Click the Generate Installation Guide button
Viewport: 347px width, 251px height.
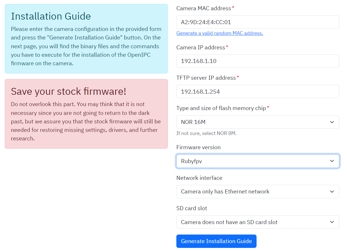click(x=216, y=241)
